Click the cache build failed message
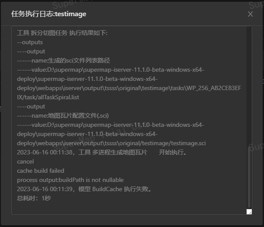264x227 pixels. 41,171
